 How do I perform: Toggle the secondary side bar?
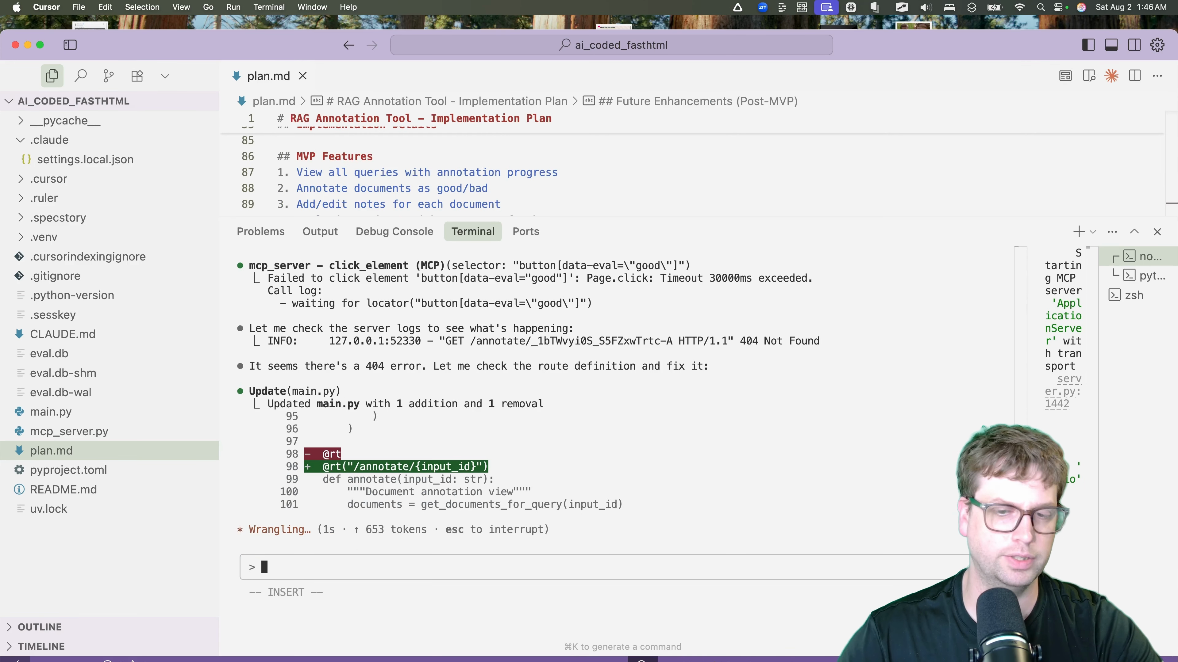pos(1134,45)
